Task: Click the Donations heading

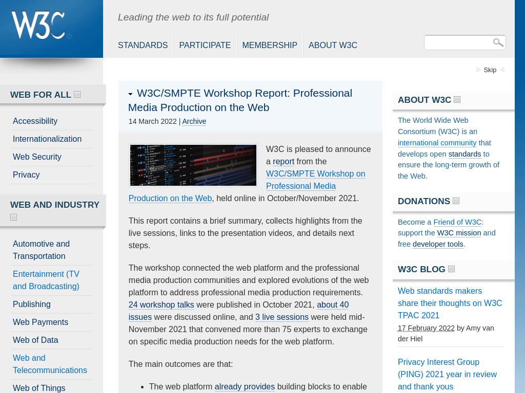Action: [x=424, y=201]
